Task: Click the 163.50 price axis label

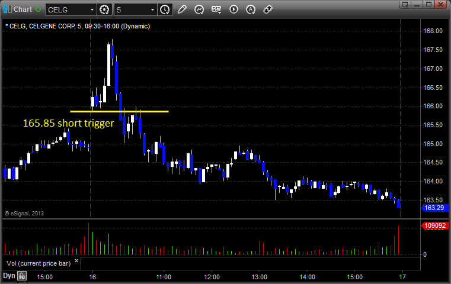Action: [433, 200]
